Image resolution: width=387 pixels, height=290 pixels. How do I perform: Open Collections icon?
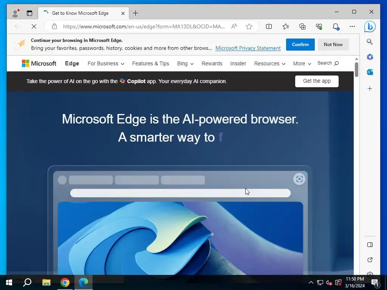(302, 26)
